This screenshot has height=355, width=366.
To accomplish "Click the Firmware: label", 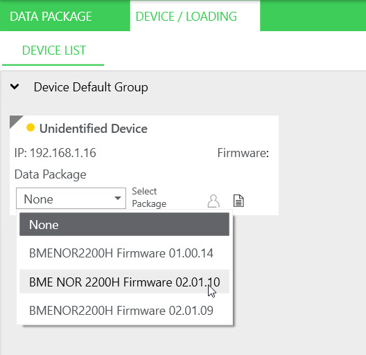I will [x=243, y=153].
